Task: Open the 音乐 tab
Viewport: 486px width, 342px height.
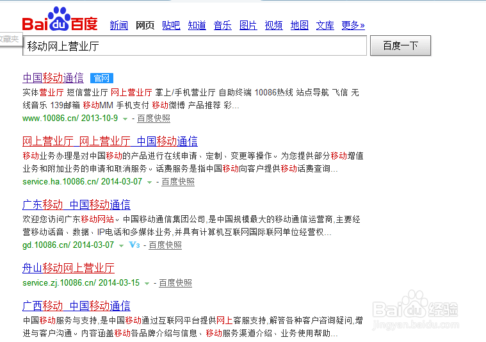Action: [x=223, y=25]
